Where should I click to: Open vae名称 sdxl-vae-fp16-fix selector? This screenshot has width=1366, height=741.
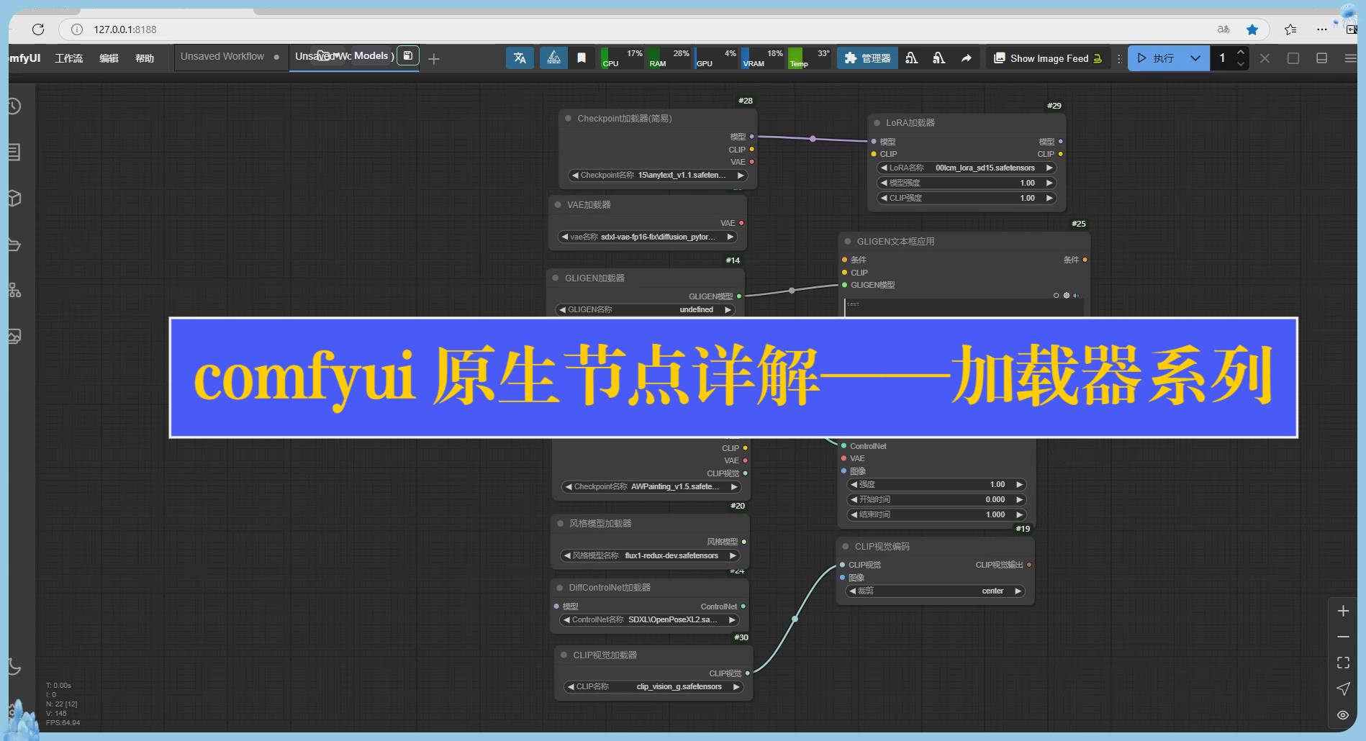click(648, 237)
